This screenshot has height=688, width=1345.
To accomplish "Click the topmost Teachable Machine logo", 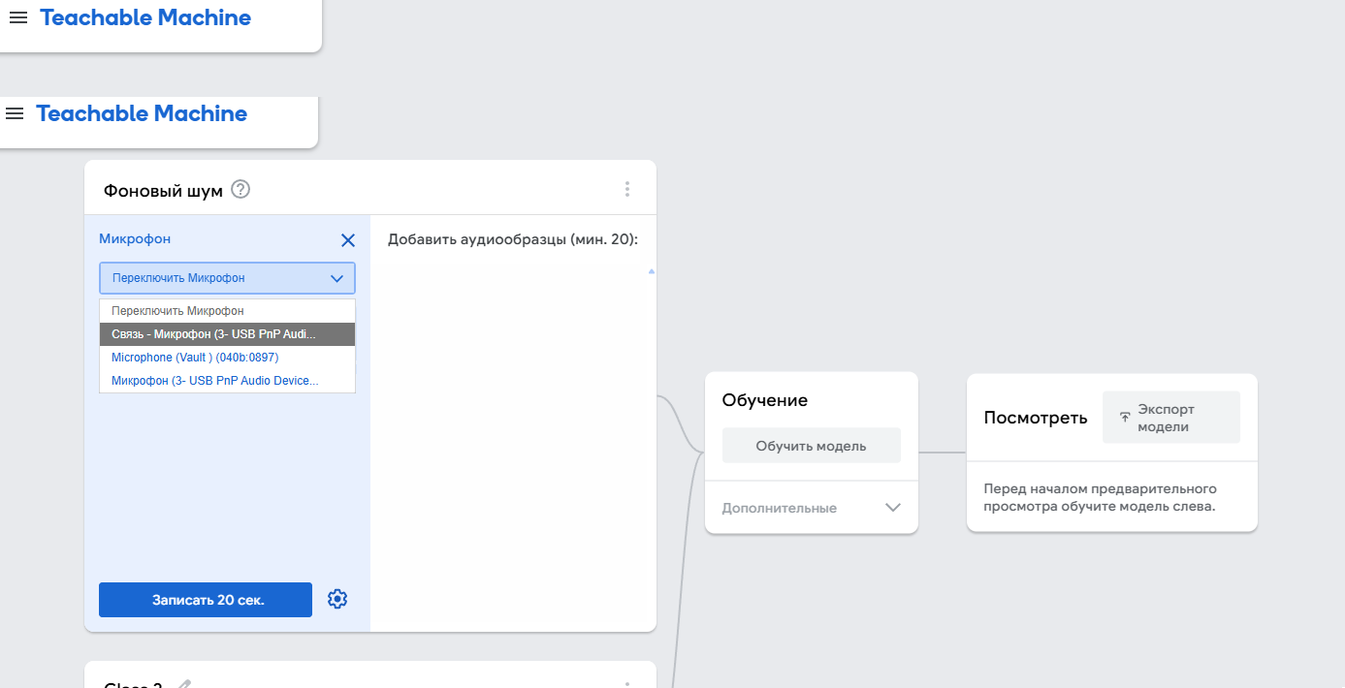I will pyautogui.click(x=145, y=18).
